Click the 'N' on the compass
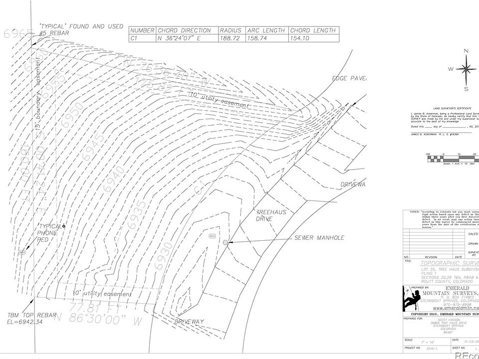Viewport: 479px width, 359px height. pos(466,51)
